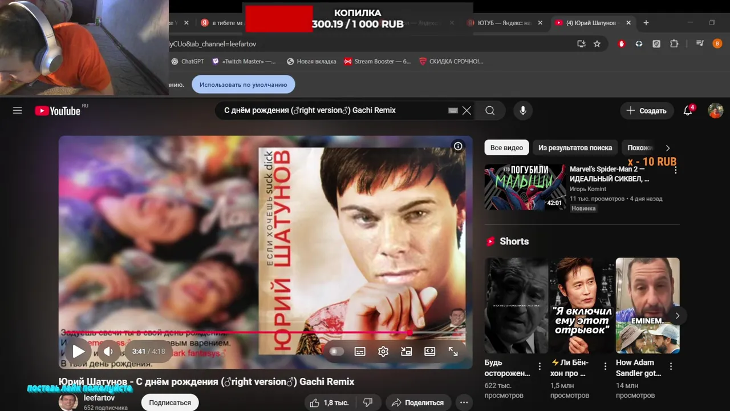730x411 pixels.
Task: Open the YouTube account avatar menu
Action: click(x=715, y=111)
